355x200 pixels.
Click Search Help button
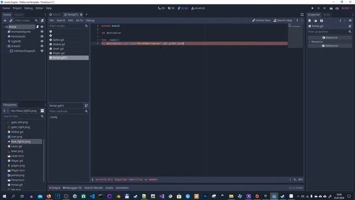tap(282, 21)
